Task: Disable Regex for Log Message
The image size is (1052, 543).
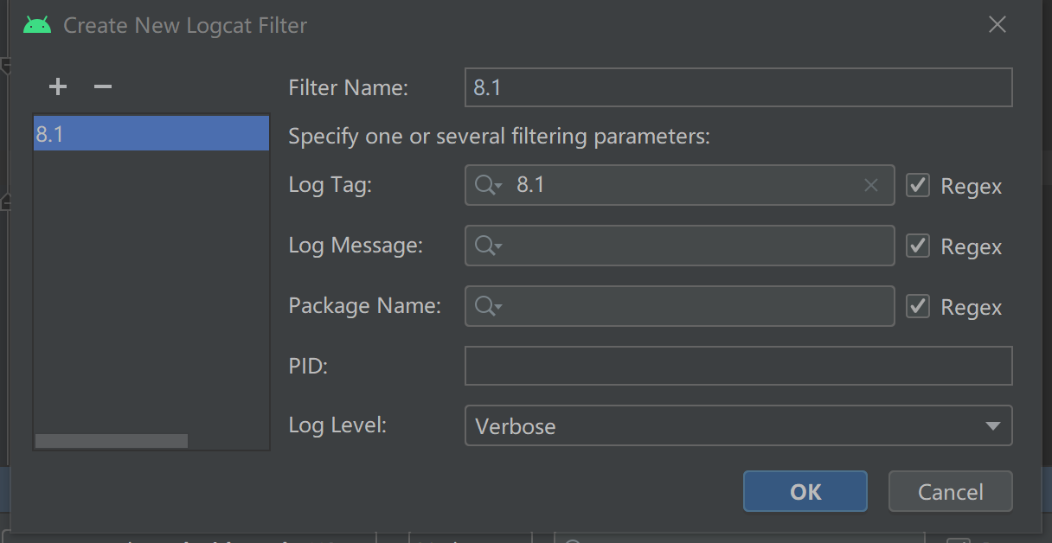Action: pos(918,246)
